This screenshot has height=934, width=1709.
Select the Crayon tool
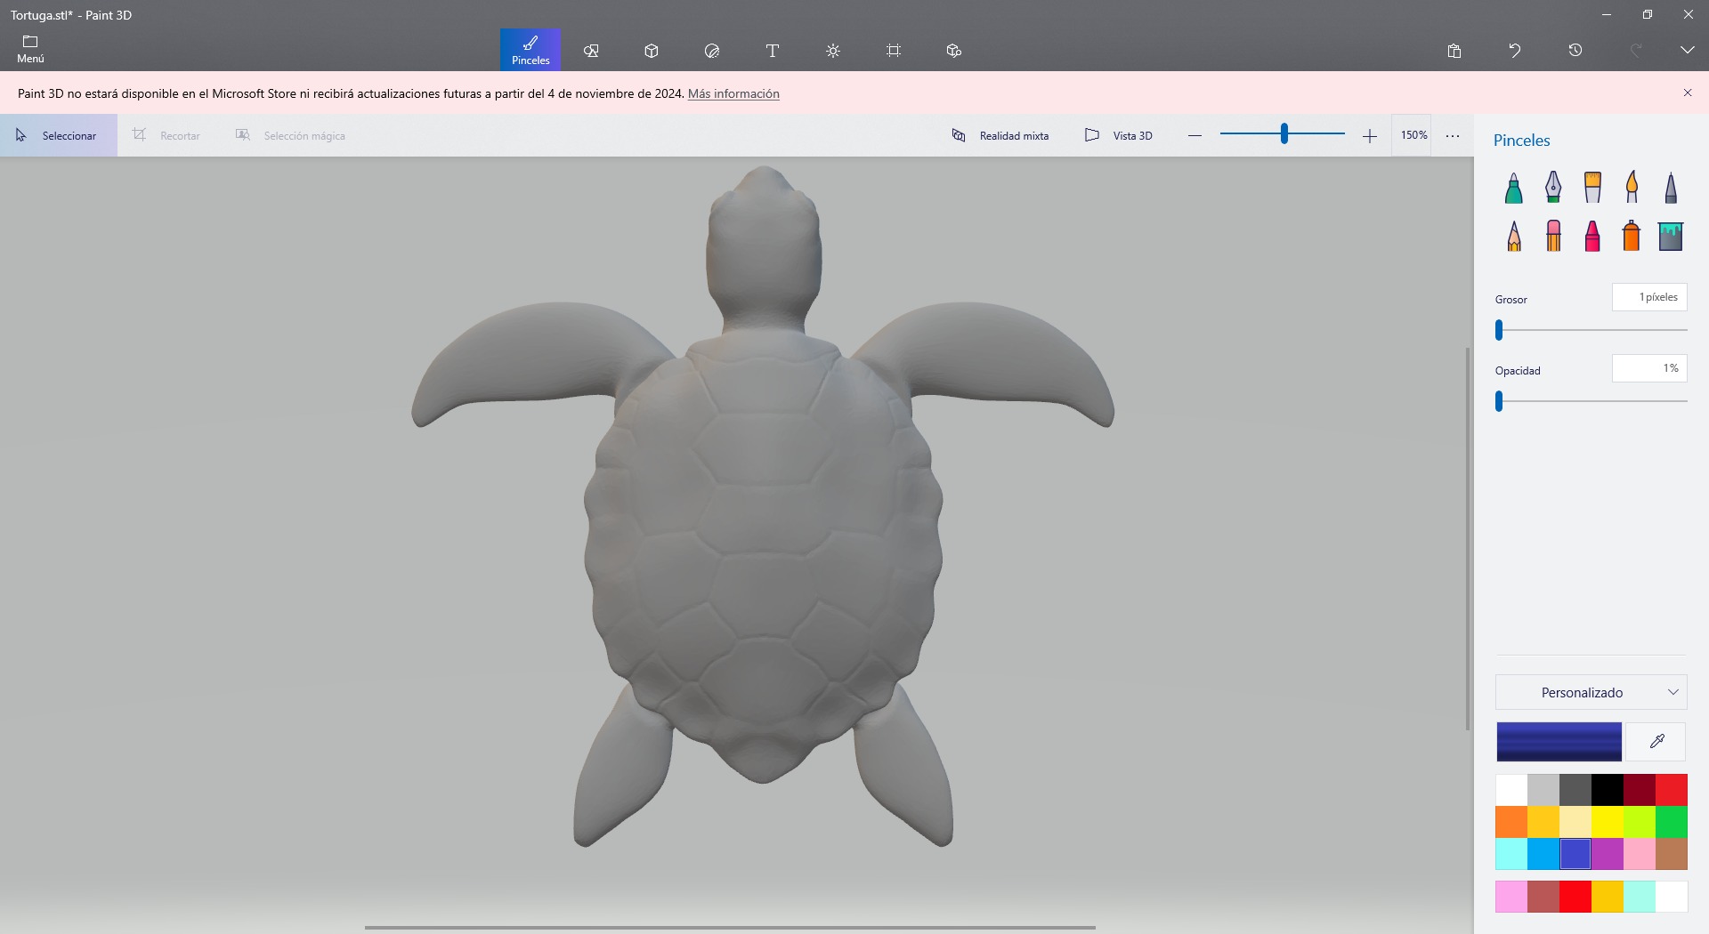[x=1592, y=237]
